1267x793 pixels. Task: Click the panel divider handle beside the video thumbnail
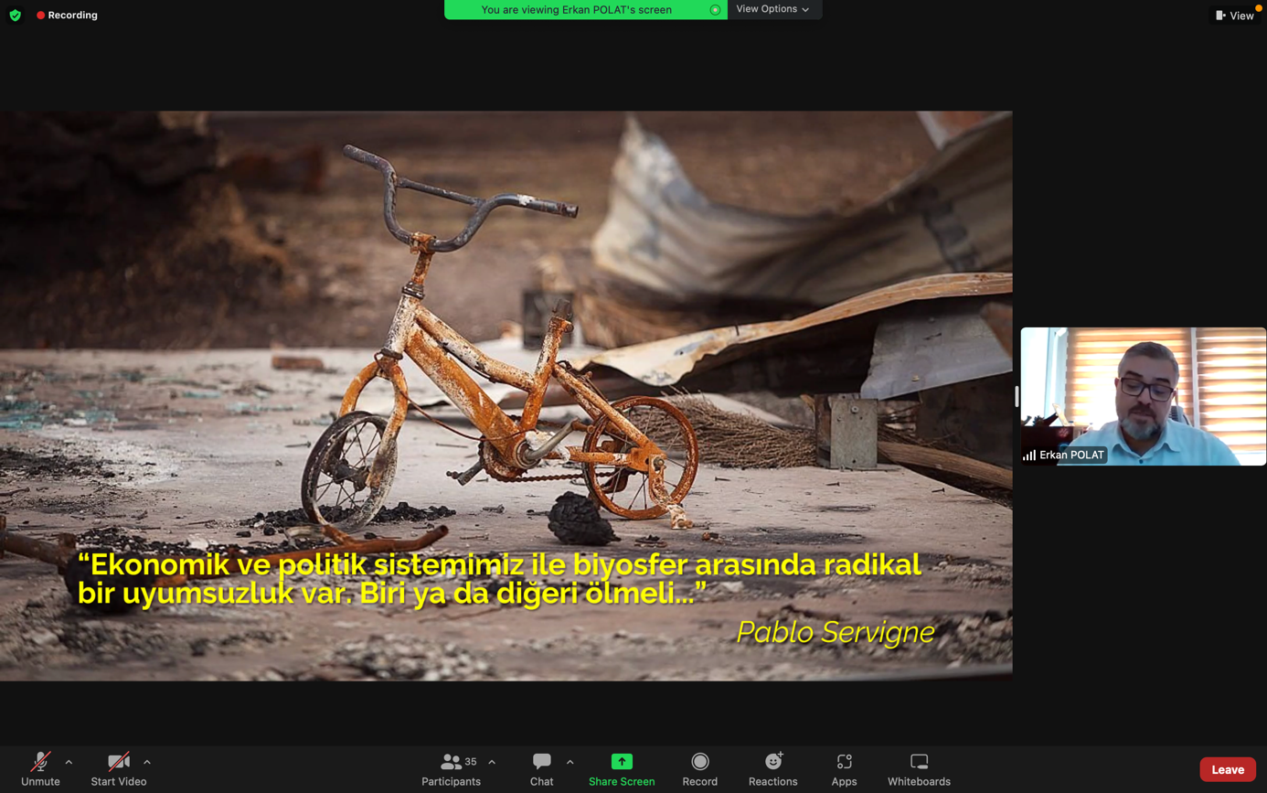click(1017, 396)
